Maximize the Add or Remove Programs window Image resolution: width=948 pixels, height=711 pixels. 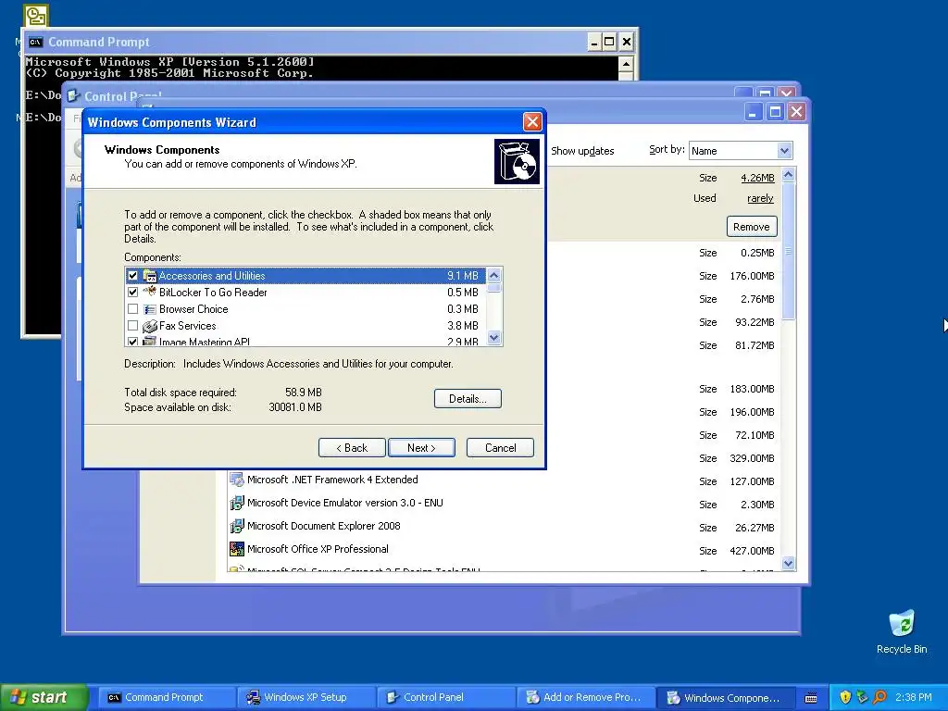click(x=775, y=112)
